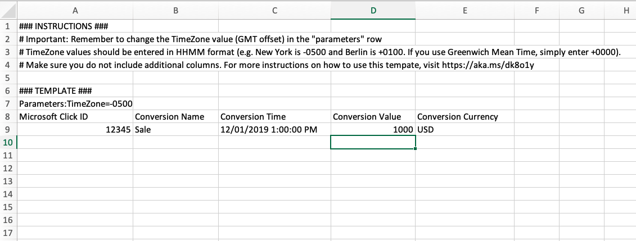Click the Conversion Value header cell

pos(373,117)
